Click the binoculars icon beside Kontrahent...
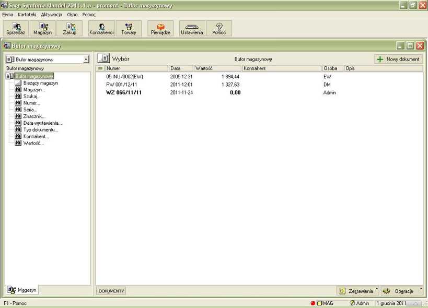The height and width of the screenshot is (308, 428). click(x=18, y=136)
